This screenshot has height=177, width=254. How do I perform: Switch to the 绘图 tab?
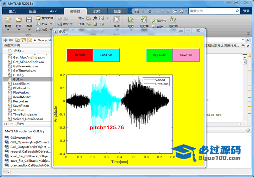pos(33,11)
